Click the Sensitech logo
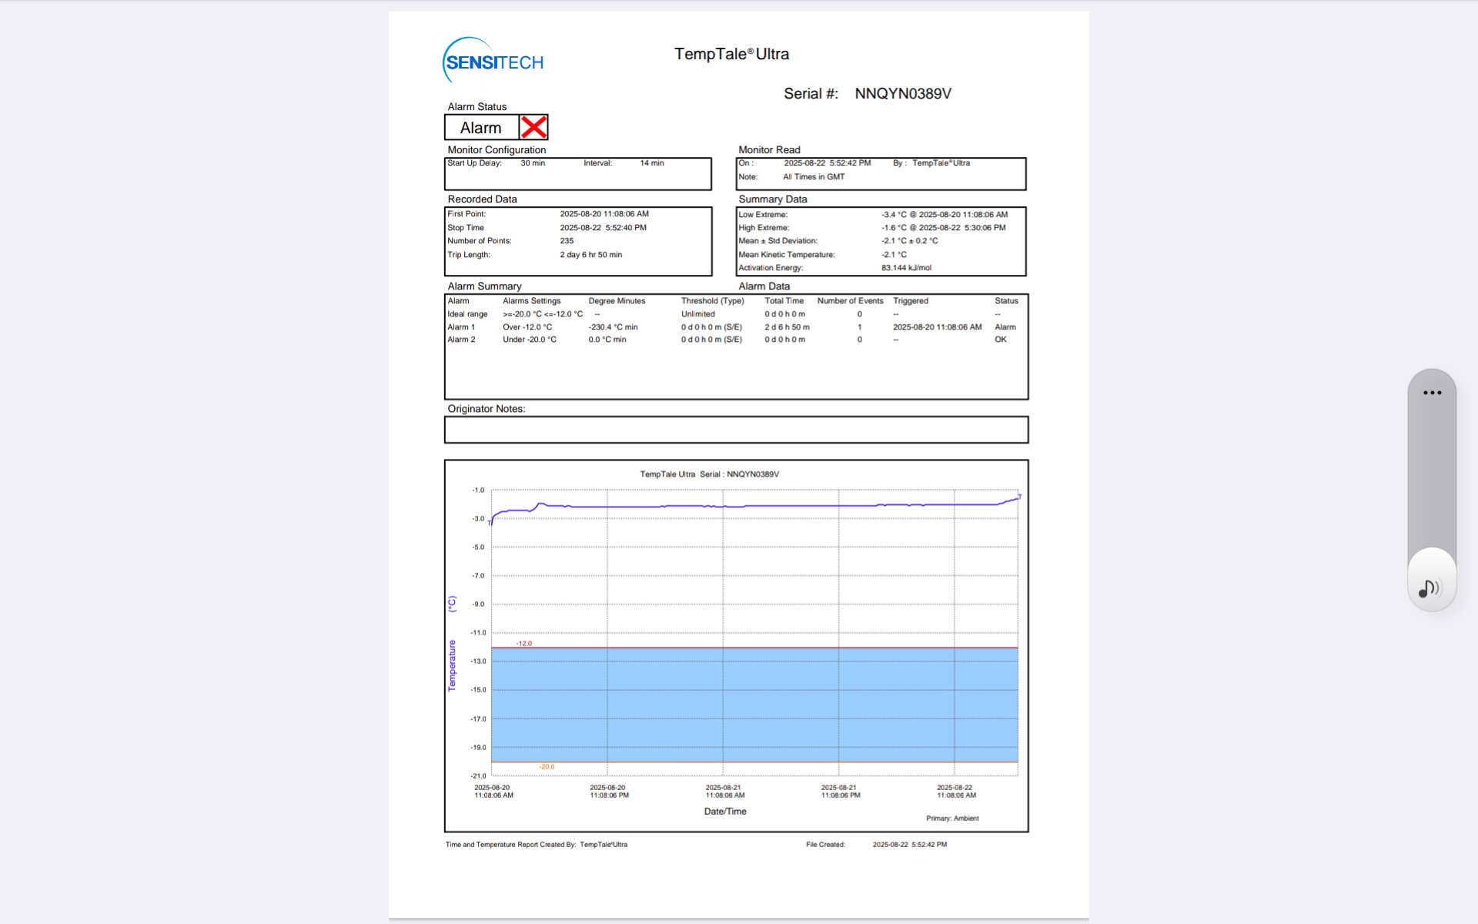 click(493, 61)
